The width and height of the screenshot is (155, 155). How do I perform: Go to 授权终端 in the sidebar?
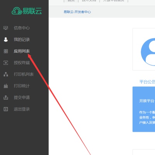[22, 63]
